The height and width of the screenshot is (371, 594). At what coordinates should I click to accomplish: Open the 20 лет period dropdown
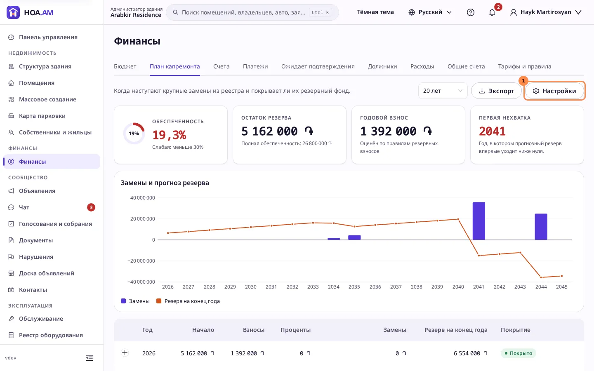pos(443,91)
